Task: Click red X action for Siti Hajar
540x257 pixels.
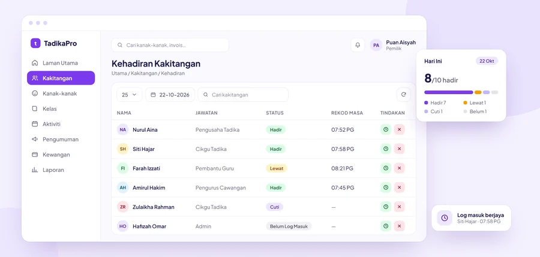Action: point(399,149)
